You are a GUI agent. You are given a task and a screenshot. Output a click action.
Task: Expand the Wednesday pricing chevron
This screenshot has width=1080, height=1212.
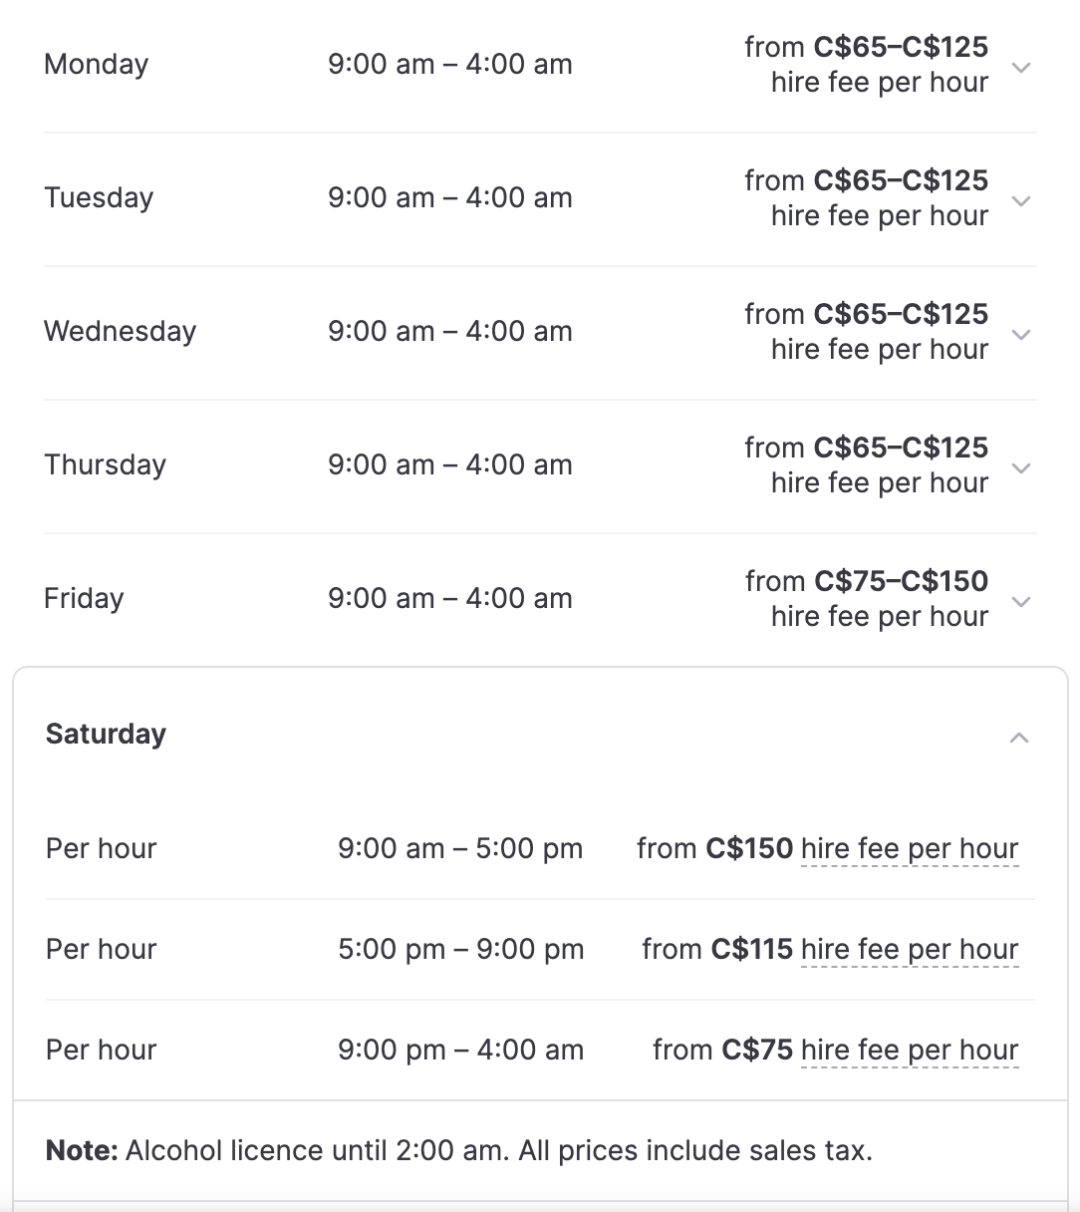[1020, 335]
